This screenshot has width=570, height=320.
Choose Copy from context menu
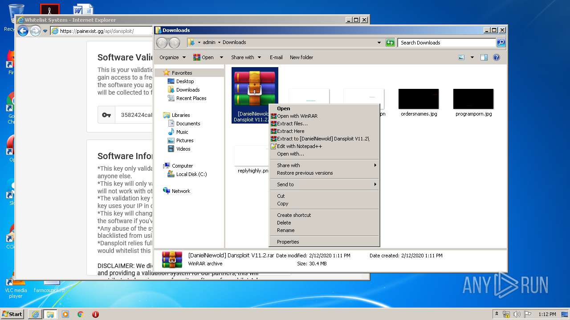324,204
